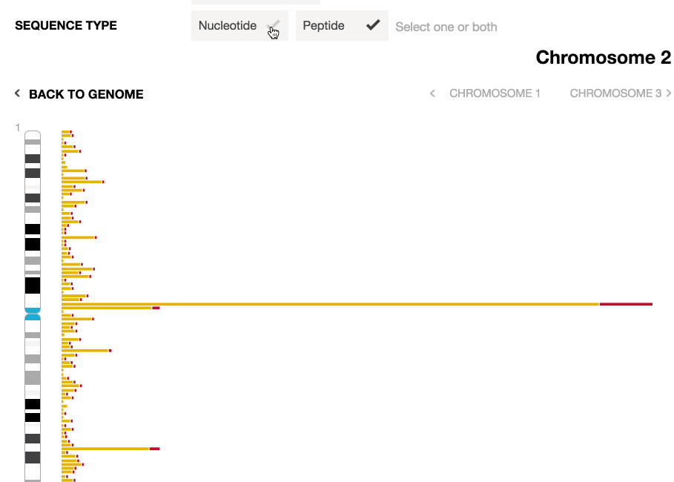Navigate to CHROMOSOME 3

pyautogui.click(x=615, y=93)
